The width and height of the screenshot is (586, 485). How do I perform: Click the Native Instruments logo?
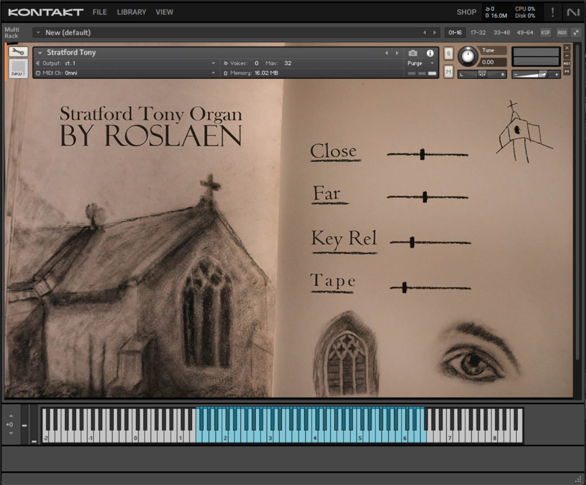(573, 13)
